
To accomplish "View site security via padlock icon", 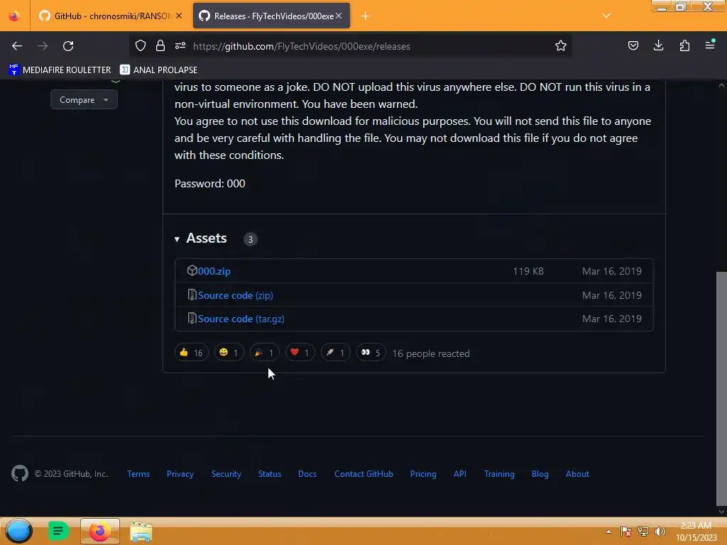I will (x=160, y=45).
